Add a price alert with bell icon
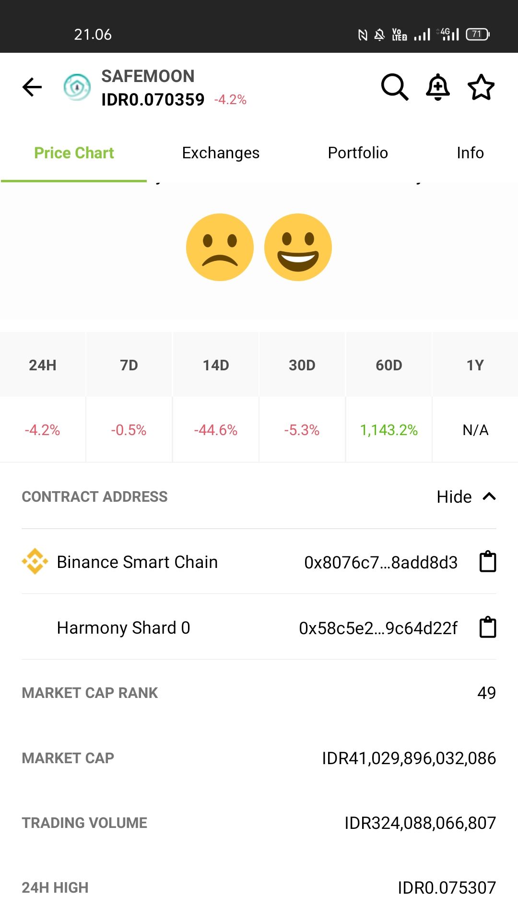Screen dimensions: 518x921 438,87
